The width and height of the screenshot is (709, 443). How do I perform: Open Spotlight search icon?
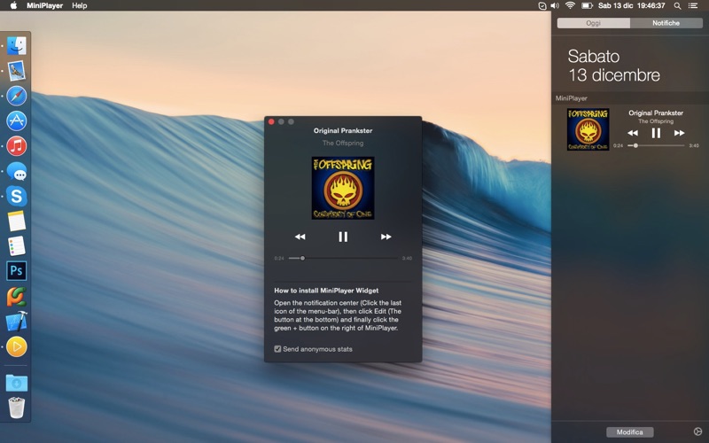[677, 5]
